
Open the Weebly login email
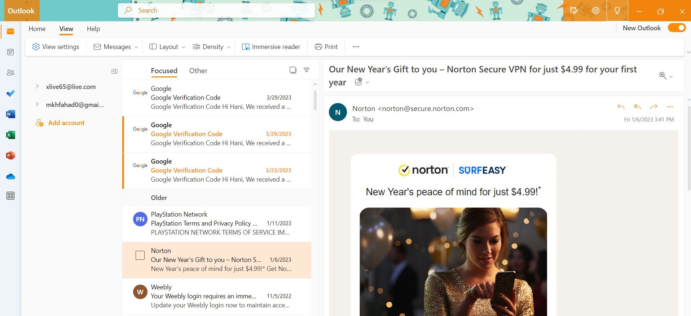point(217,297)
